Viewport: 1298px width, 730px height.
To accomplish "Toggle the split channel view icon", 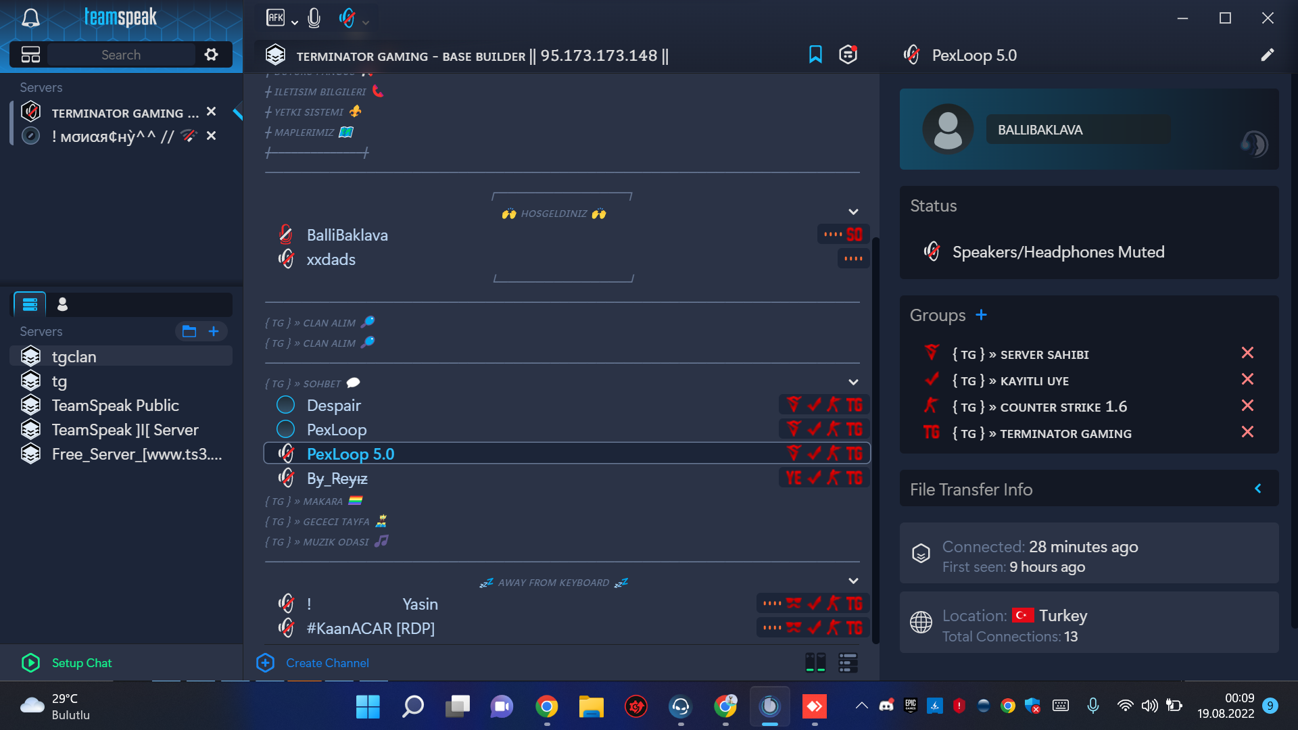I will coord(815,662).
